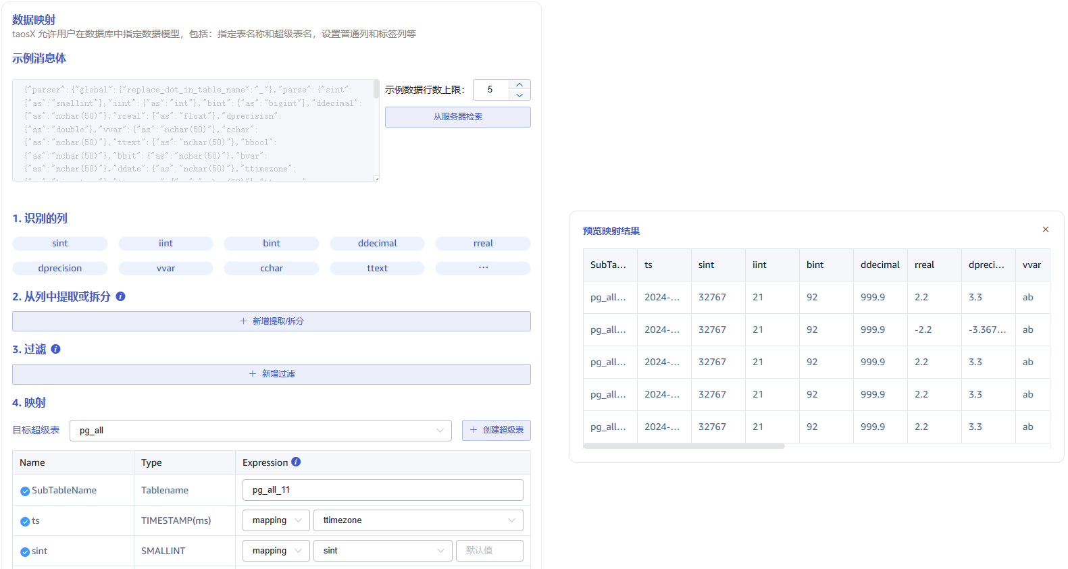Click the add filter button
1068x569 pixels.
[x=271, y=374]
